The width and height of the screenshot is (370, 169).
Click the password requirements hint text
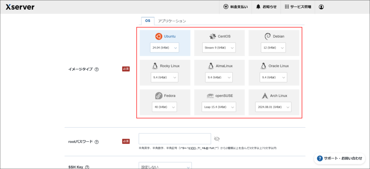tap(208, 148)
